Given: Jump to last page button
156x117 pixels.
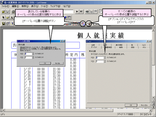Looking at the screenshot, I should [x=81, y=12].
